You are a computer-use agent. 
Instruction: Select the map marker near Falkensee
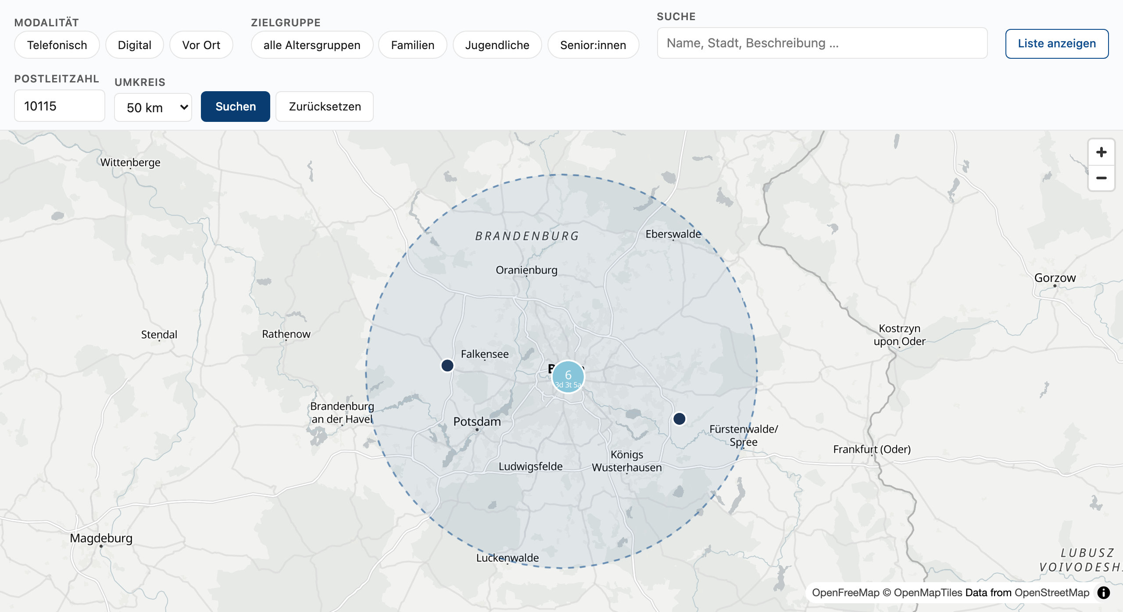(x=447, y=365)
